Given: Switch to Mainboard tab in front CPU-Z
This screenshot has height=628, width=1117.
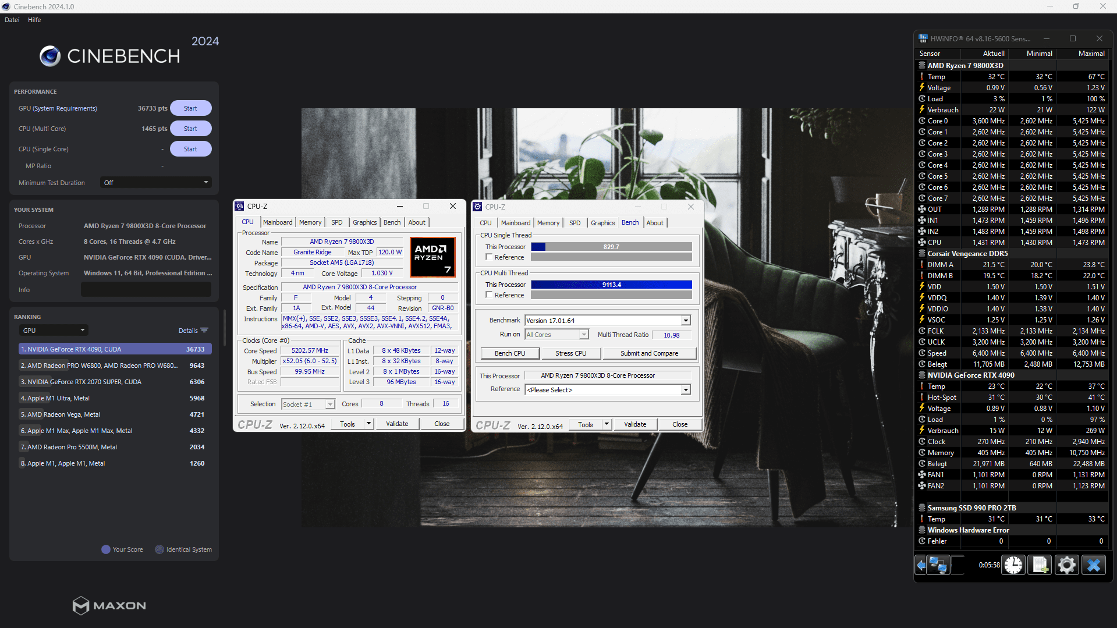Looking at the screenshot, I should point(278,222).
